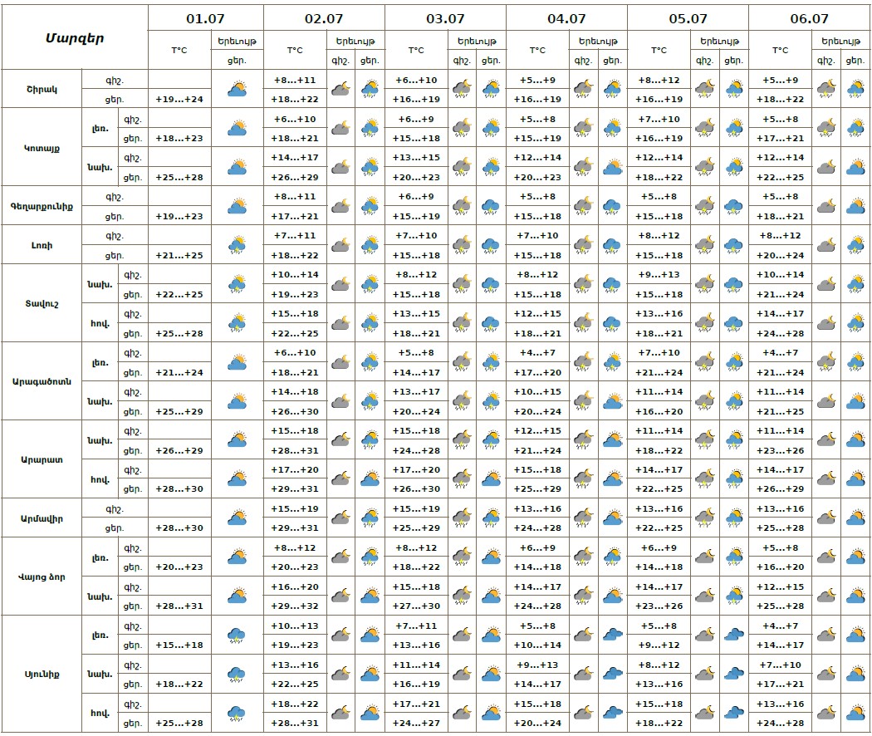This screenshot has width=872, height=736.
Task: Click Գեղարքունիք daytime icon for 06.07
Action: click(x=855, y=206)
